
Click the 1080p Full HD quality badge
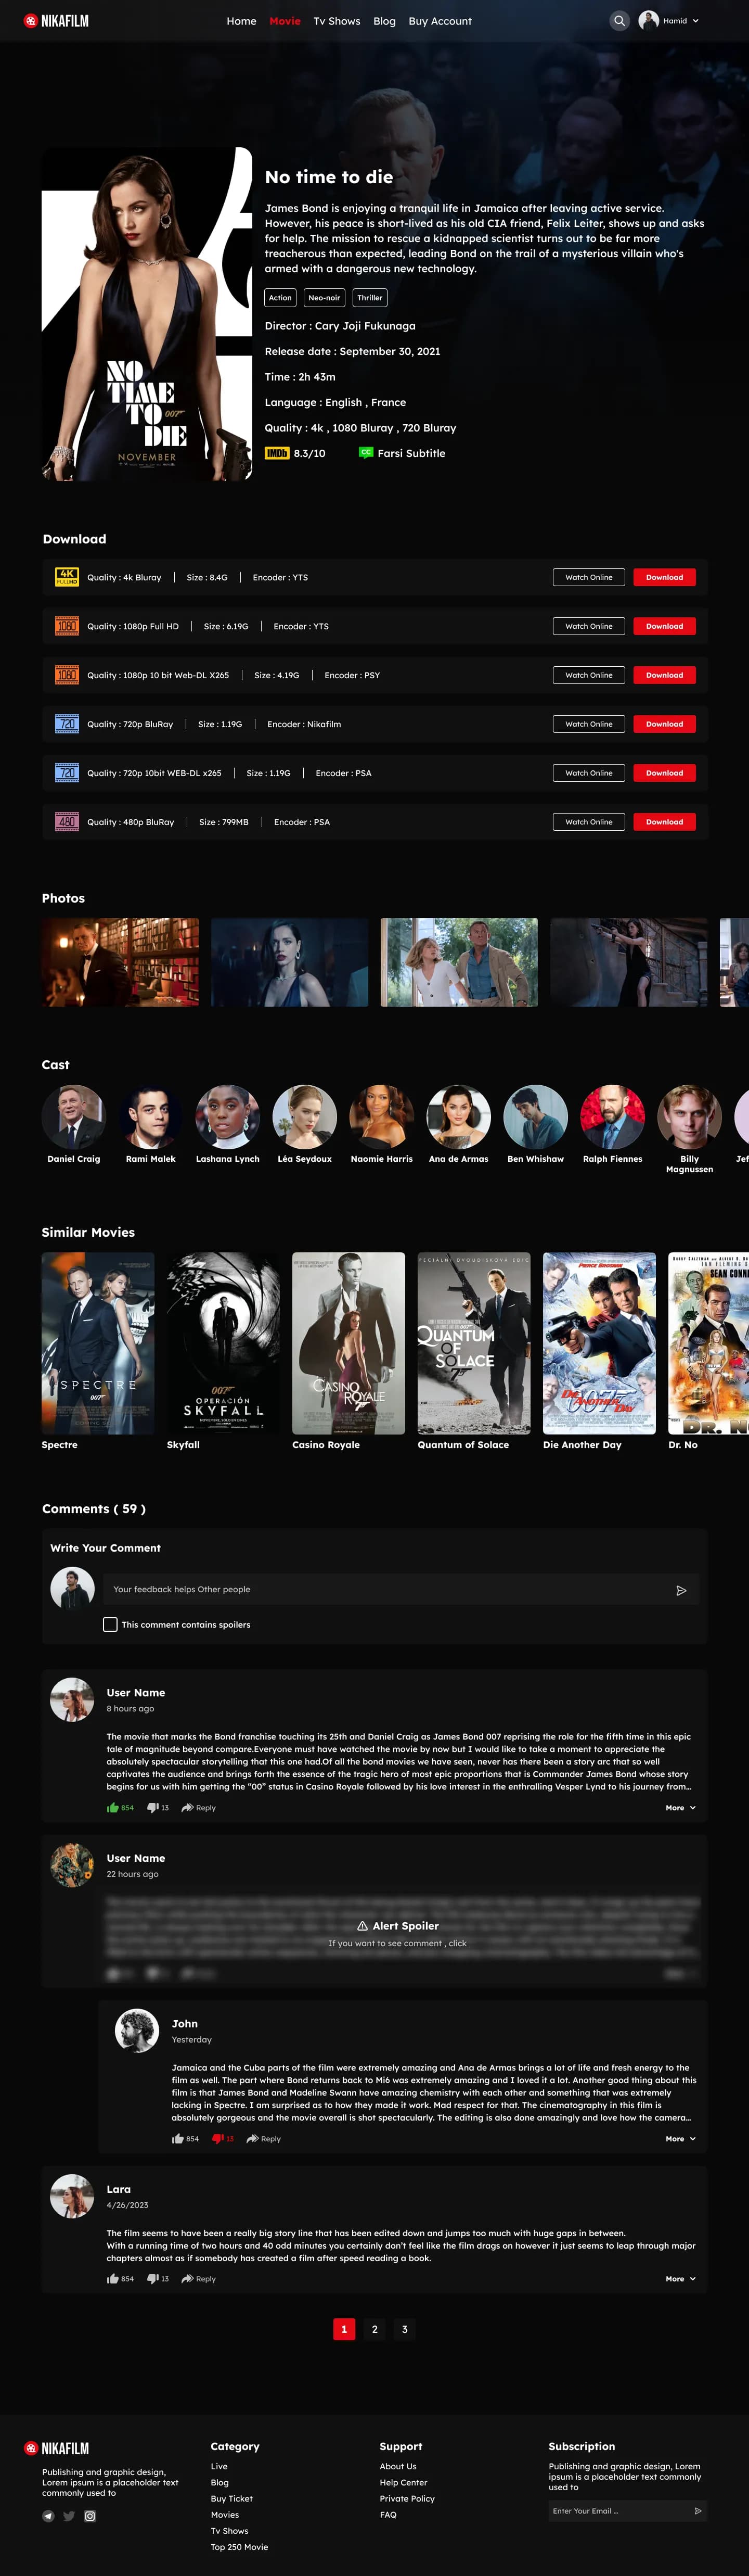point(67,626)
